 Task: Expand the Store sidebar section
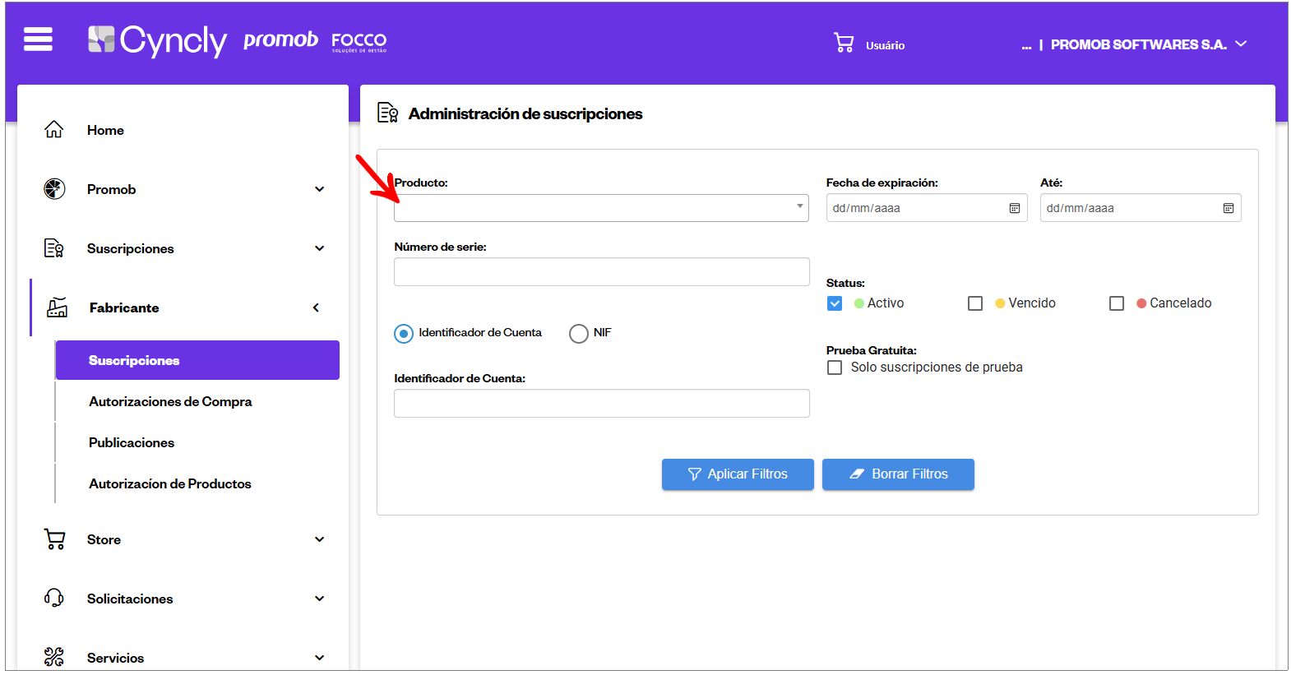pyautogui.click(x=320, y=539)
